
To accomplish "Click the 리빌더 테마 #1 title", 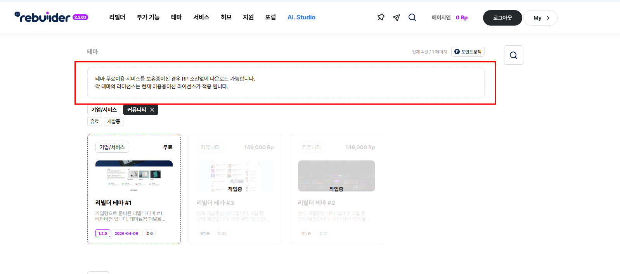I will click(x=113, y=203).
